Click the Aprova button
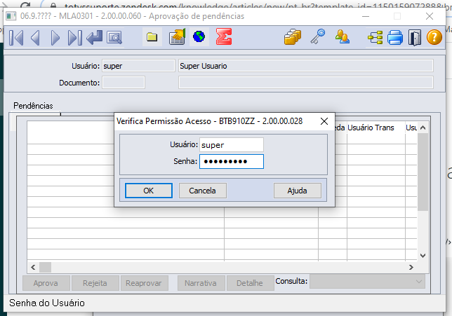The width and height of the screenshot is (452, 316). [46, 283]
